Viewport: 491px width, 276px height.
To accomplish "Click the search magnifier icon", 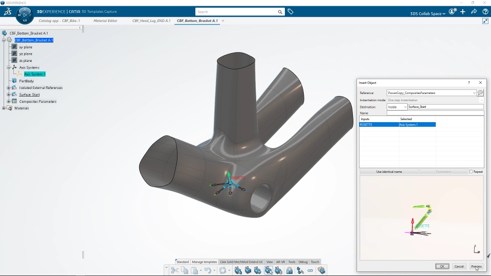I will click(x=280, y=12).
